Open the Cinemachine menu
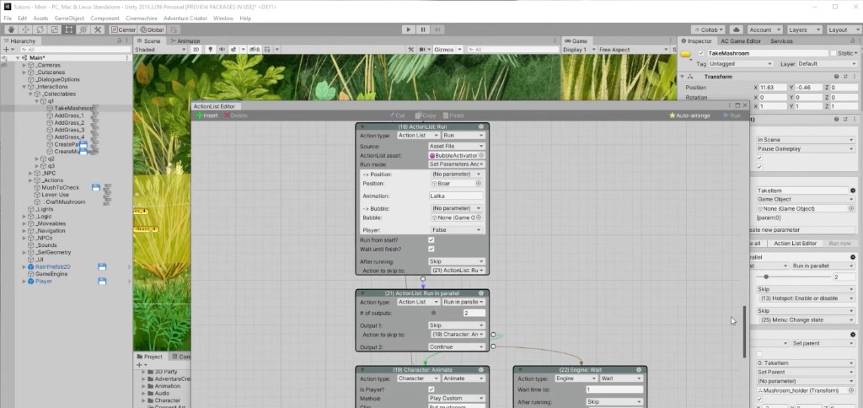Viewport: 863px width, 408px height. point(142,19)
